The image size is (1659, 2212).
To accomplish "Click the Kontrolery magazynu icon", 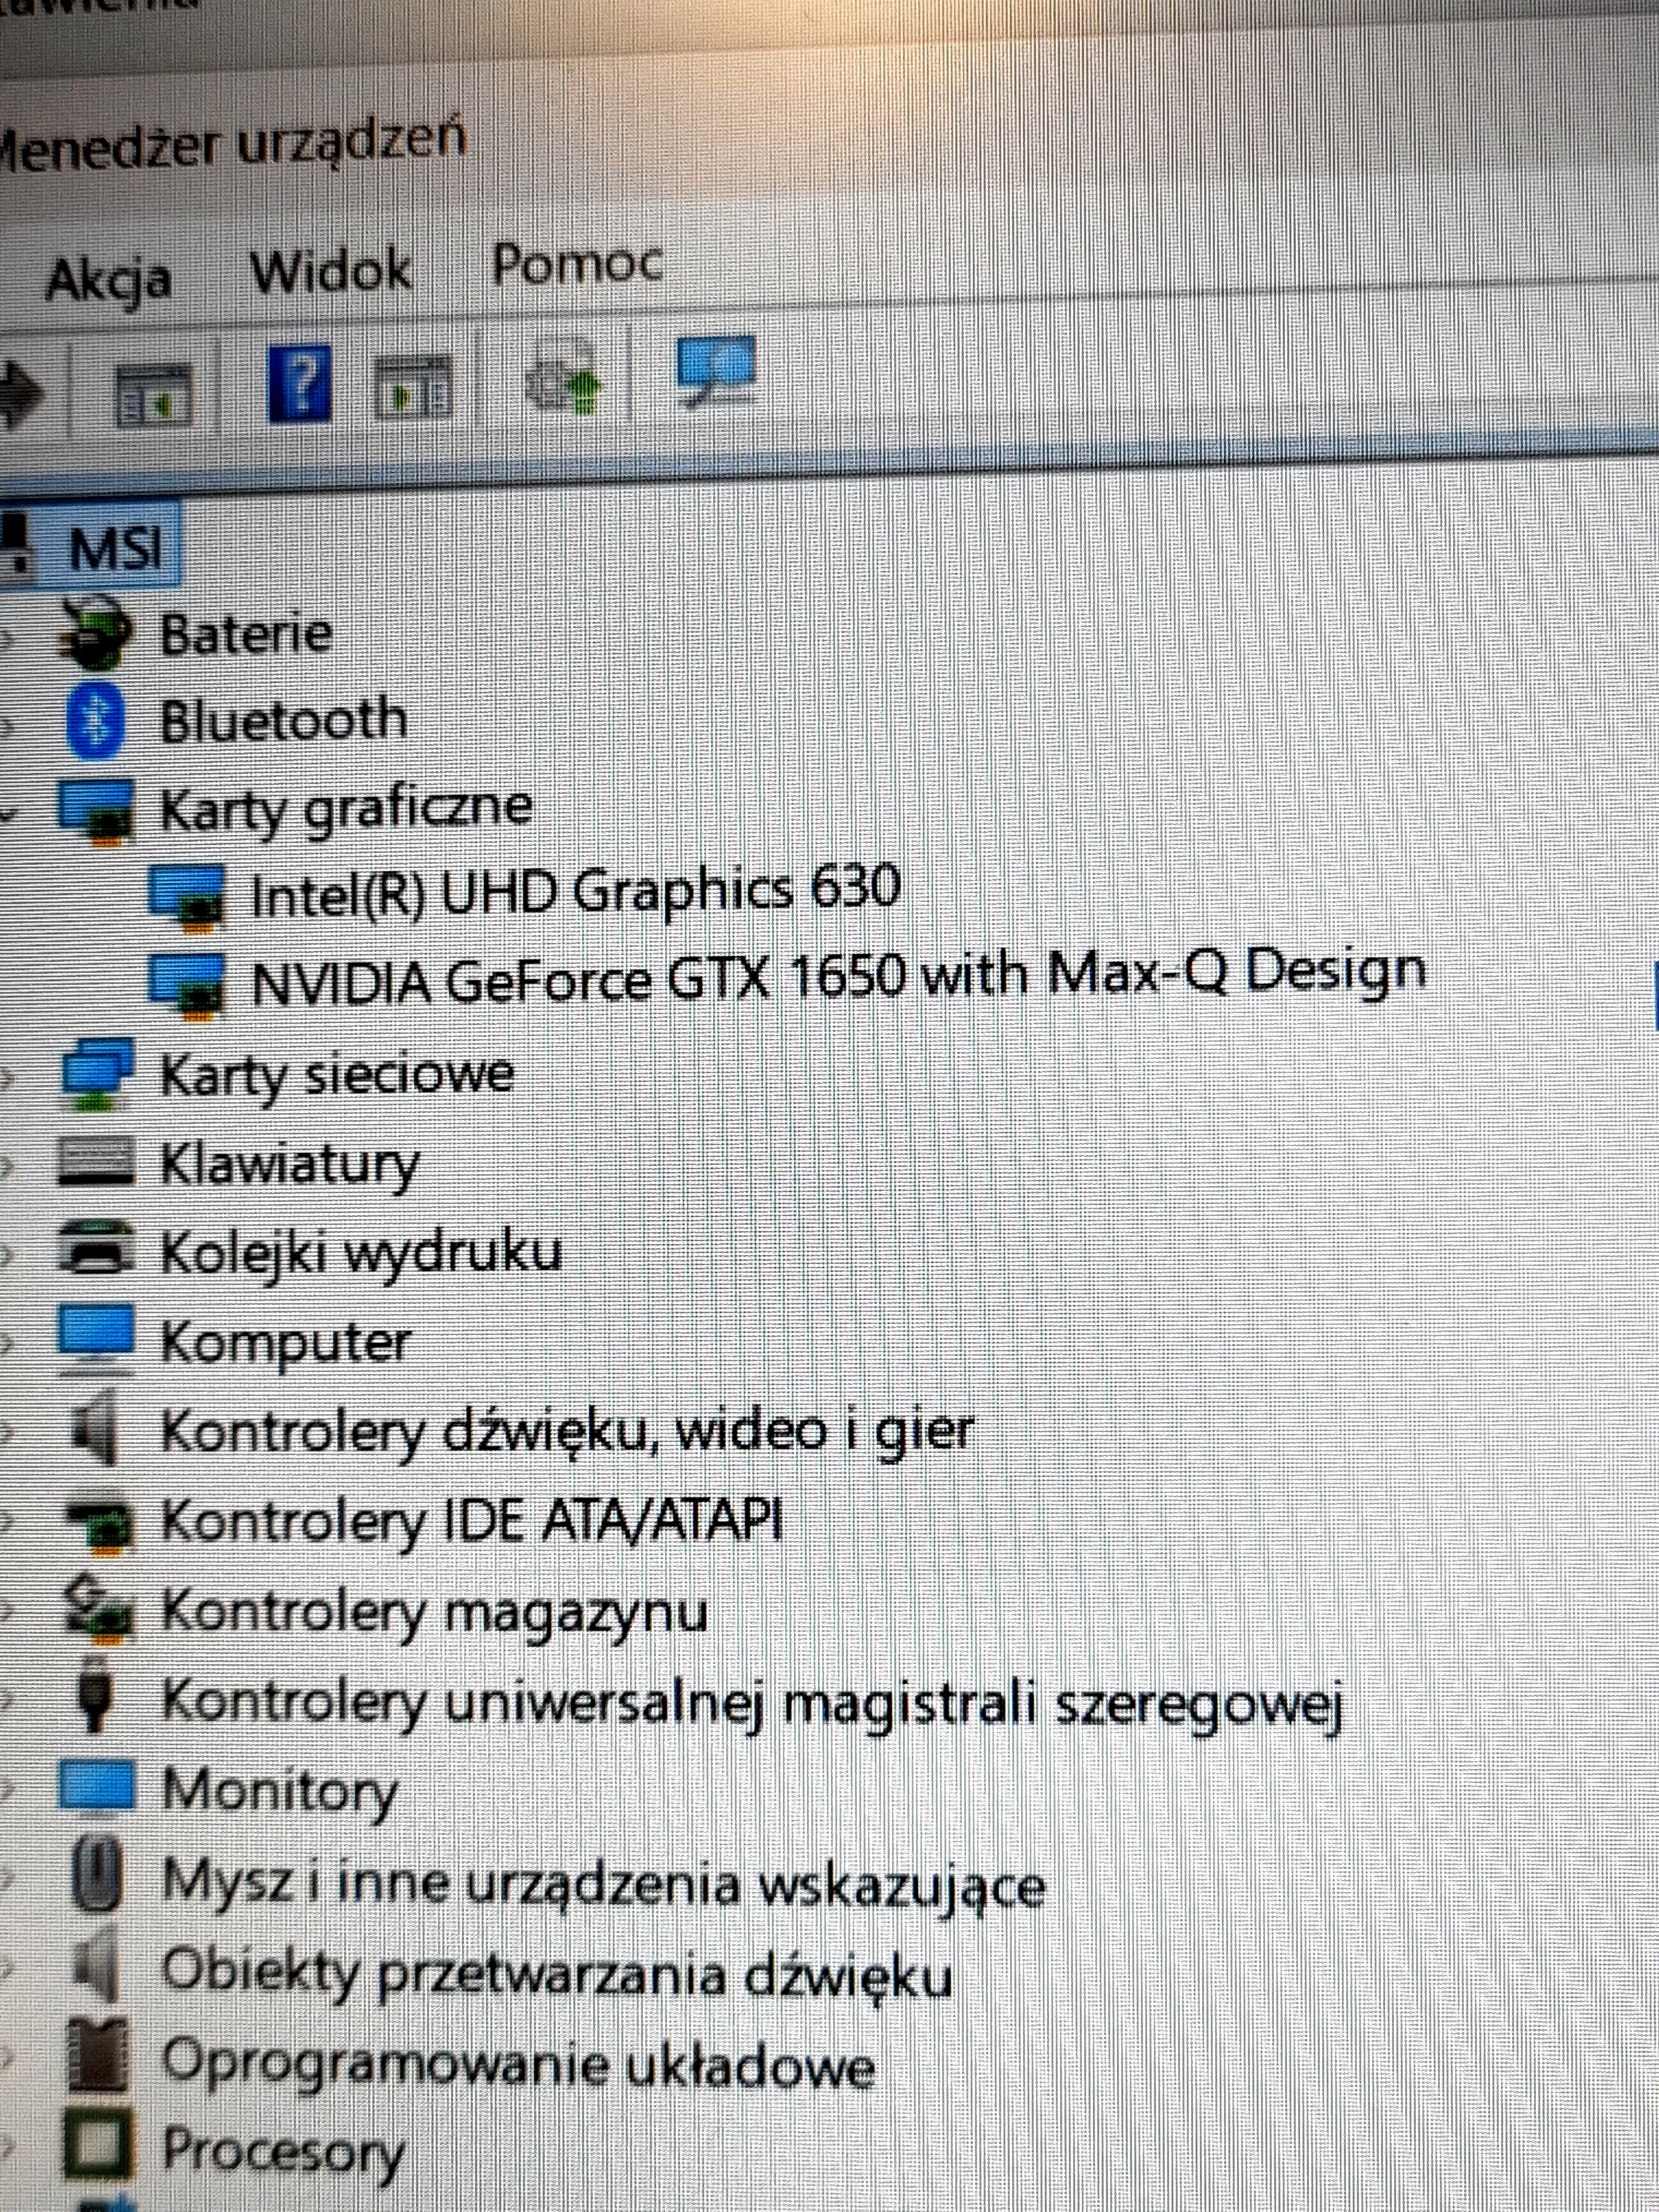I will click(x=97, y=1609).
